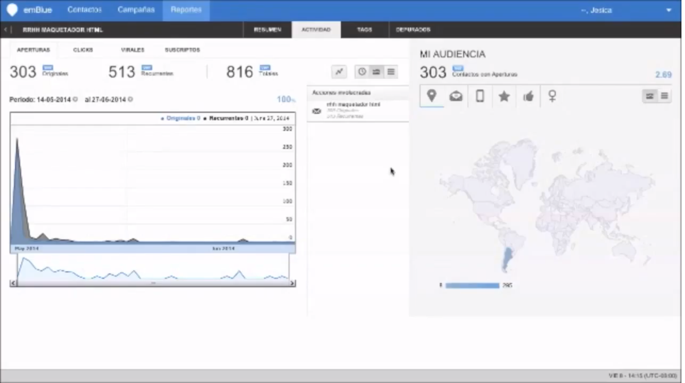Open the period start date picker
This screenshot has height=383, width=685.
[76, 100]
